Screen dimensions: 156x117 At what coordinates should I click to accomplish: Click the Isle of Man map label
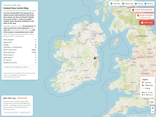pyautogui.click(x=116, y=42)
